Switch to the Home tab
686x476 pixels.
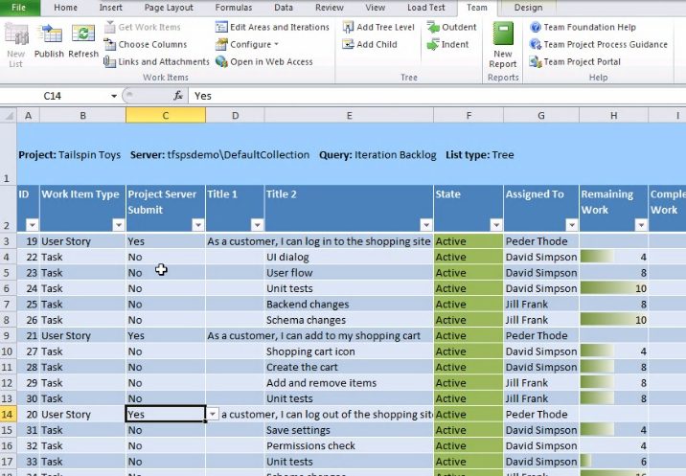(65, 8)
